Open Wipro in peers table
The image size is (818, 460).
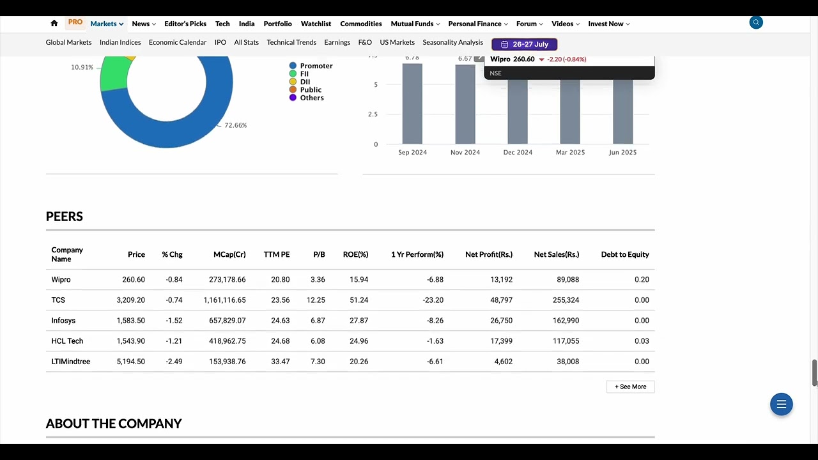[x=61, y=279]
